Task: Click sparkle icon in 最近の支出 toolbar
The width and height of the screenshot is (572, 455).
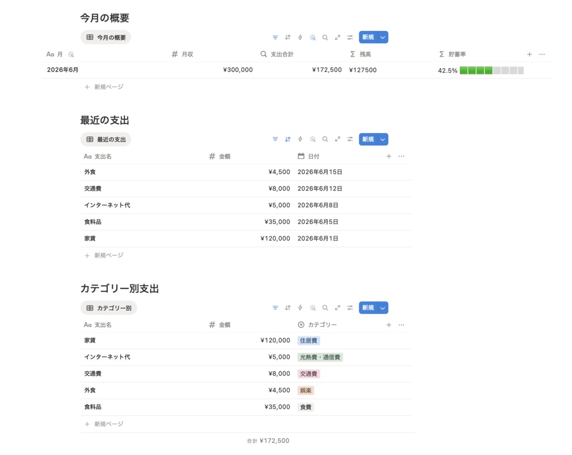Action: pos(313,139)
